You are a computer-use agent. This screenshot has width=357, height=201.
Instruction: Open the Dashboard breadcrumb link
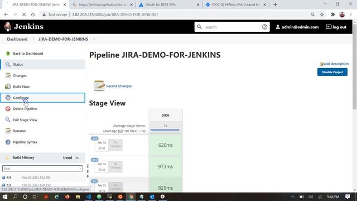click(17, 39)
